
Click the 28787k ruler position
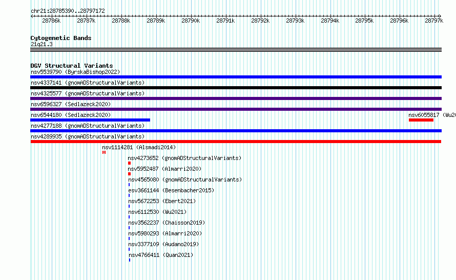86,21
